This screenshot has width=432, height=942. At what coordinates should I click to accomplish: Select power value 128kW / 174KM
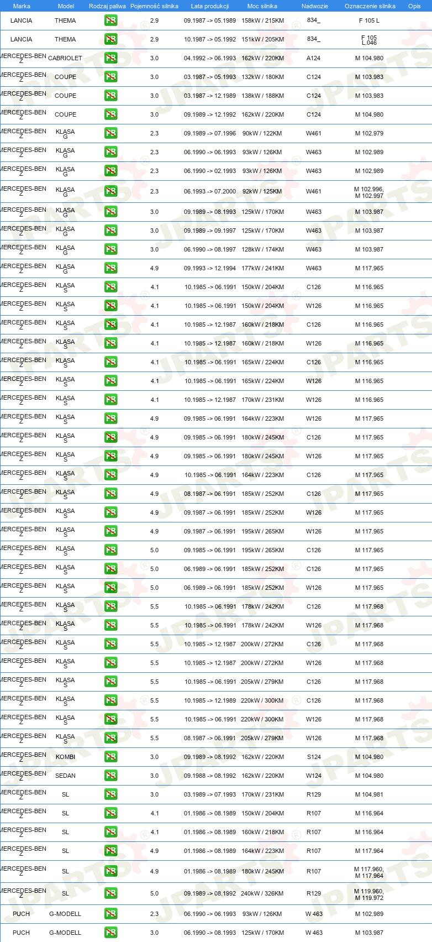pyautogui.click(x=262, y=249)
